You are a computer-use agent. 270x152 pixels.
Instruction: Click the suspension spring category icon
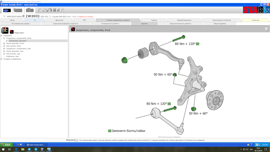click(x=5, y=30)
